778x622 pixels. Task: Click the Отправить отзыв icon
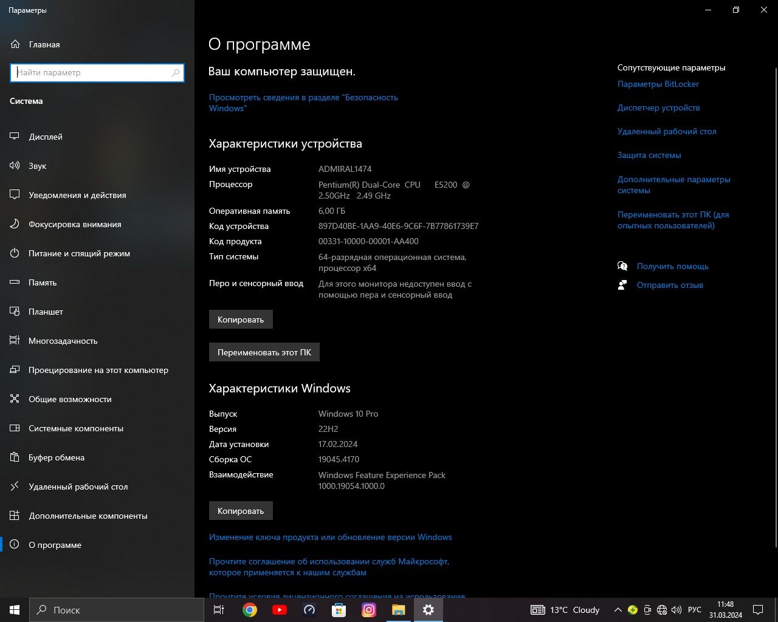coord(622,285)
